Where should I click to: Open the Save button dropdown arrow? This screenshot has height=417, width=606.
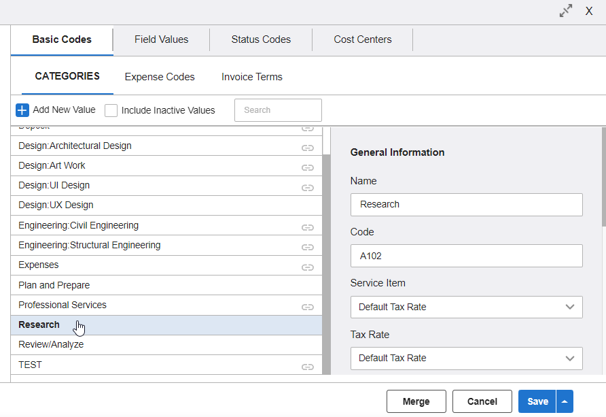pyautogui.click(x=565, y=401)
